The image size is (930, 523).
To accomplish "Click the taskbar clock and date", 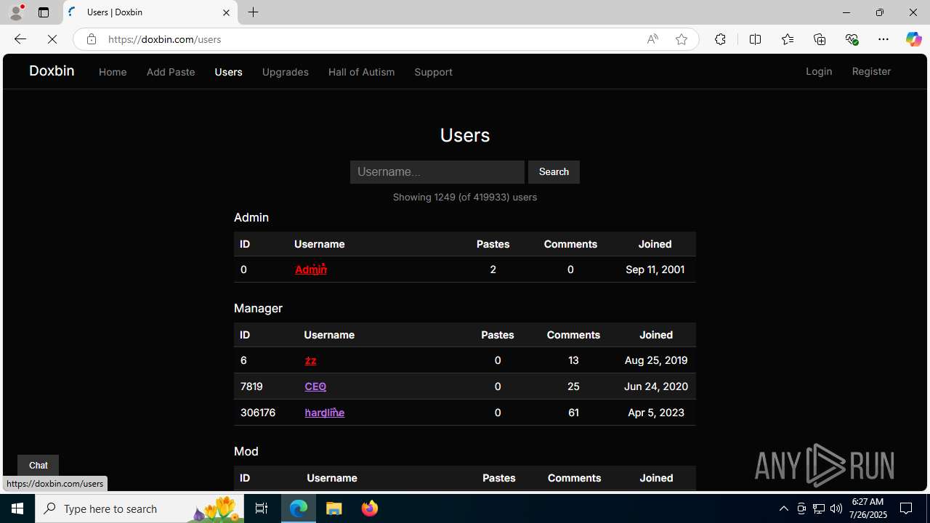I will (x=869, y=508).
